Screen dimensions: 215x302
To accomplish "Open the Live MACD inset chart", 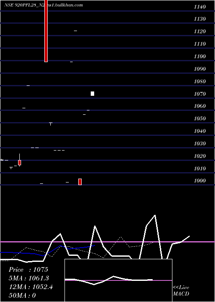I will (118, 280).
